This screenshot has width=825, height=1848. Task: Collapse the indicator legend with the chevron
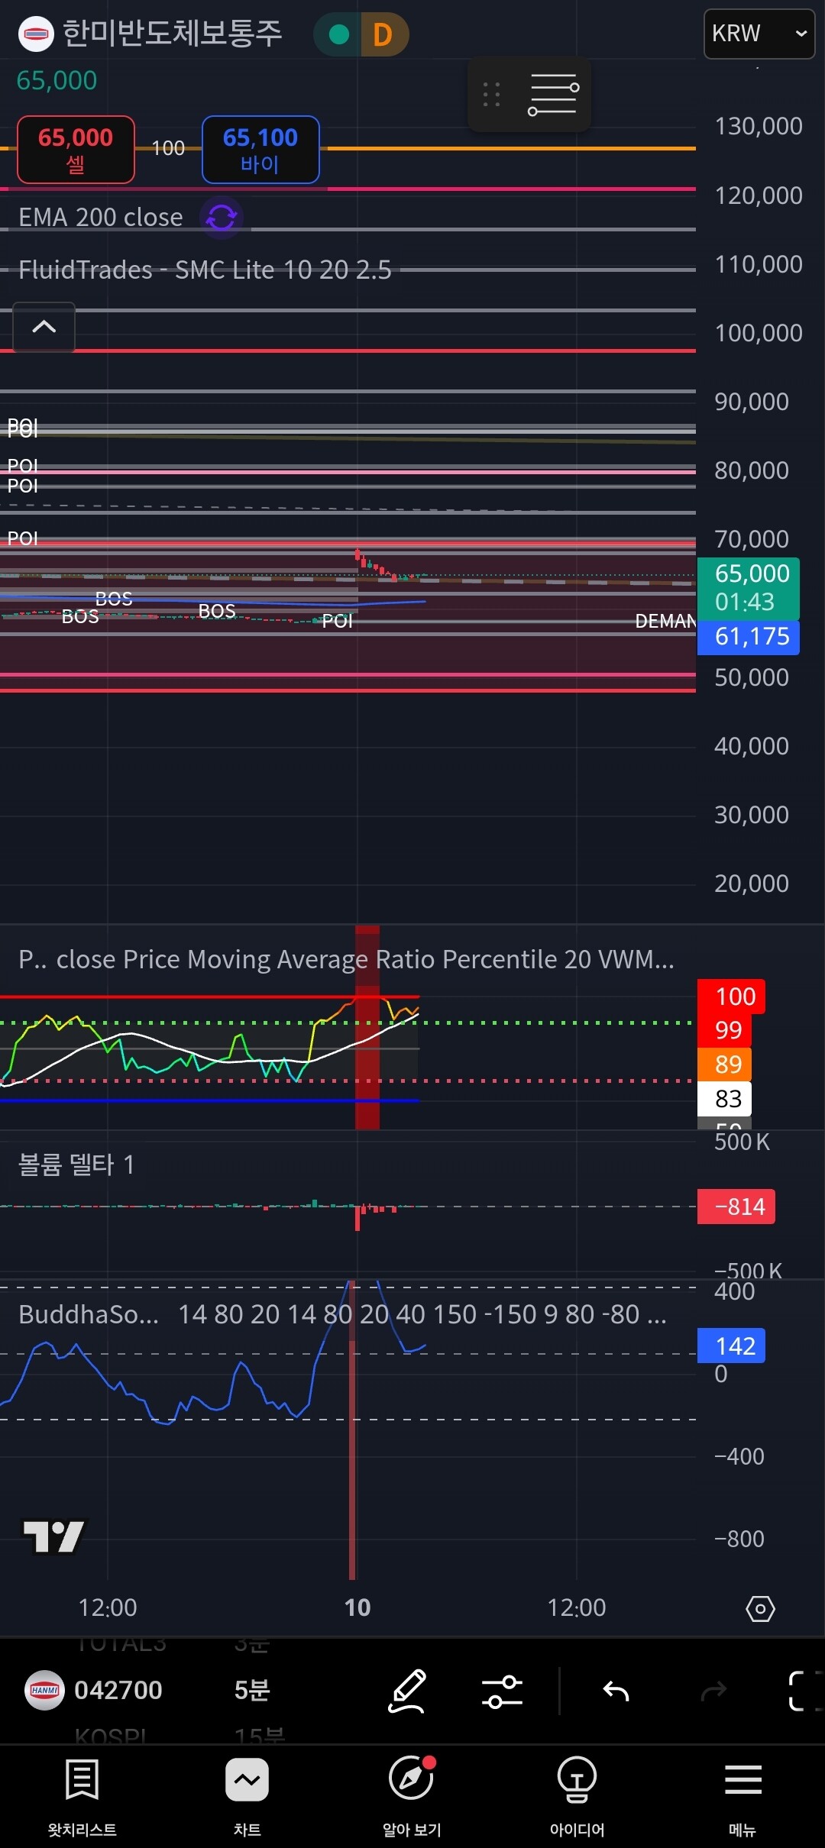tap(44, 327)
